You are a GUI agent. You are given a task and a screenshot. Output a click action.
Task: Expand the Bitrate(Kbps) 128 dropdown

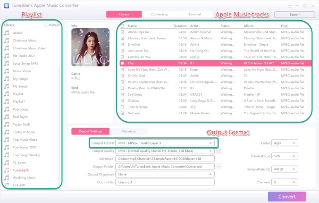[x=284, y=156]
